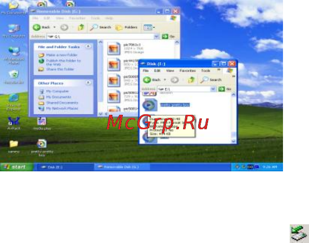Viewport: 309px width, 243px height.
Task: Open Views button in Removable Disk window
Action: [149, 28]
